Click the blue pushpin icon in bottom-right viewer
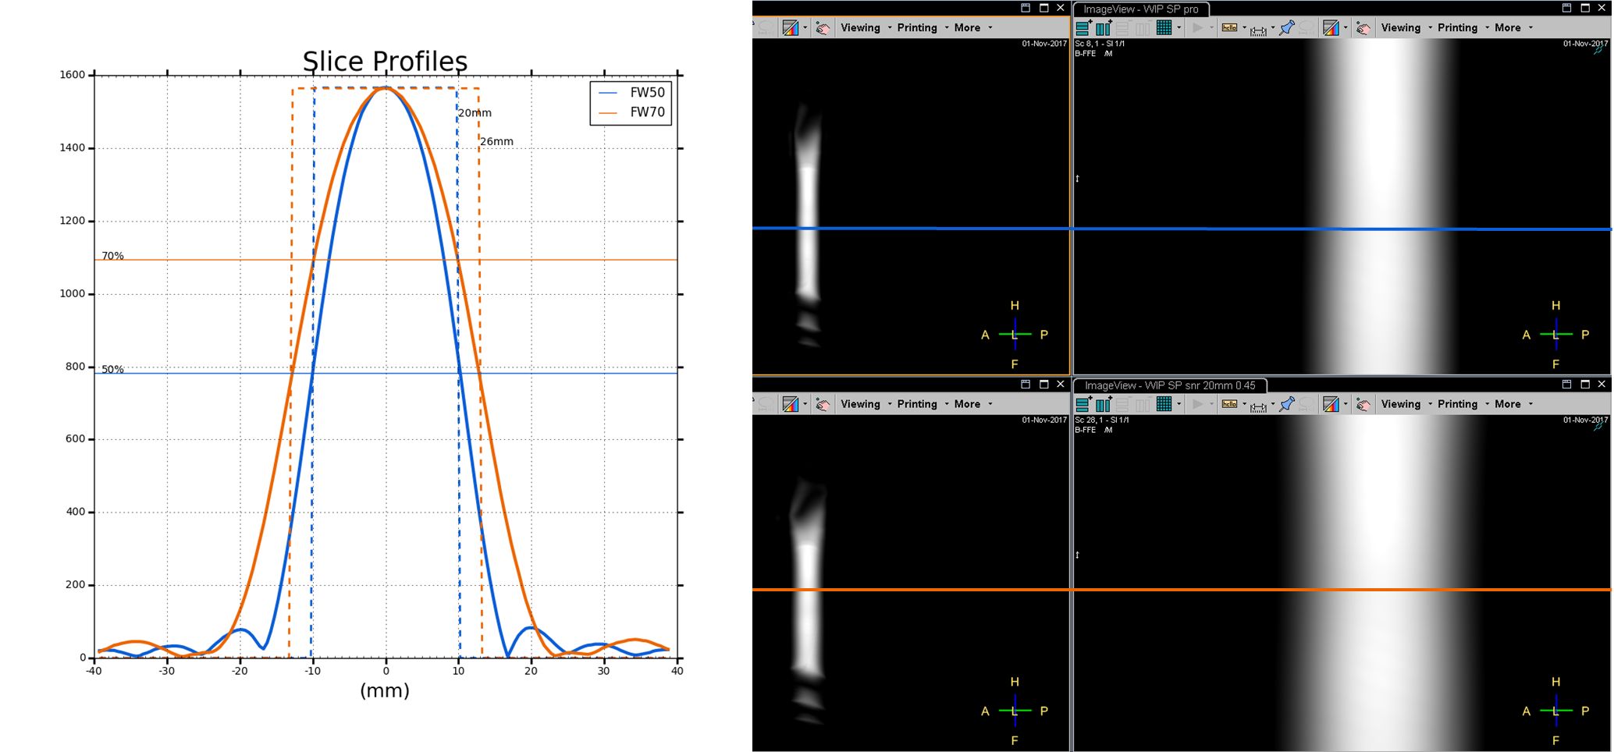The width and height of the screenshot is (1614, 752). click(x=1287, y=404)
